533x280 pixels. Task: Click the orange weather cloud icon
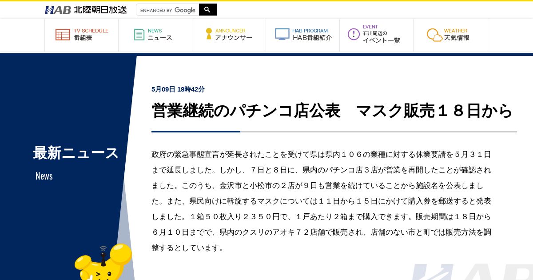tap(434, 35)
